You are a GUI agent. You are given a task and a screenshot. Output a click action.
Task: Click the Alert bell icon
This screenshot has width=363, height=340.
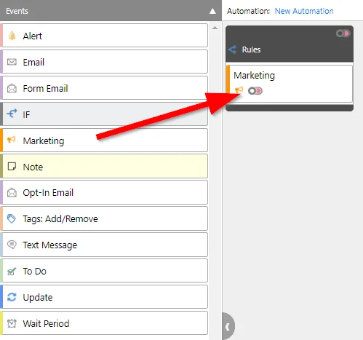[x=12, y=36]
